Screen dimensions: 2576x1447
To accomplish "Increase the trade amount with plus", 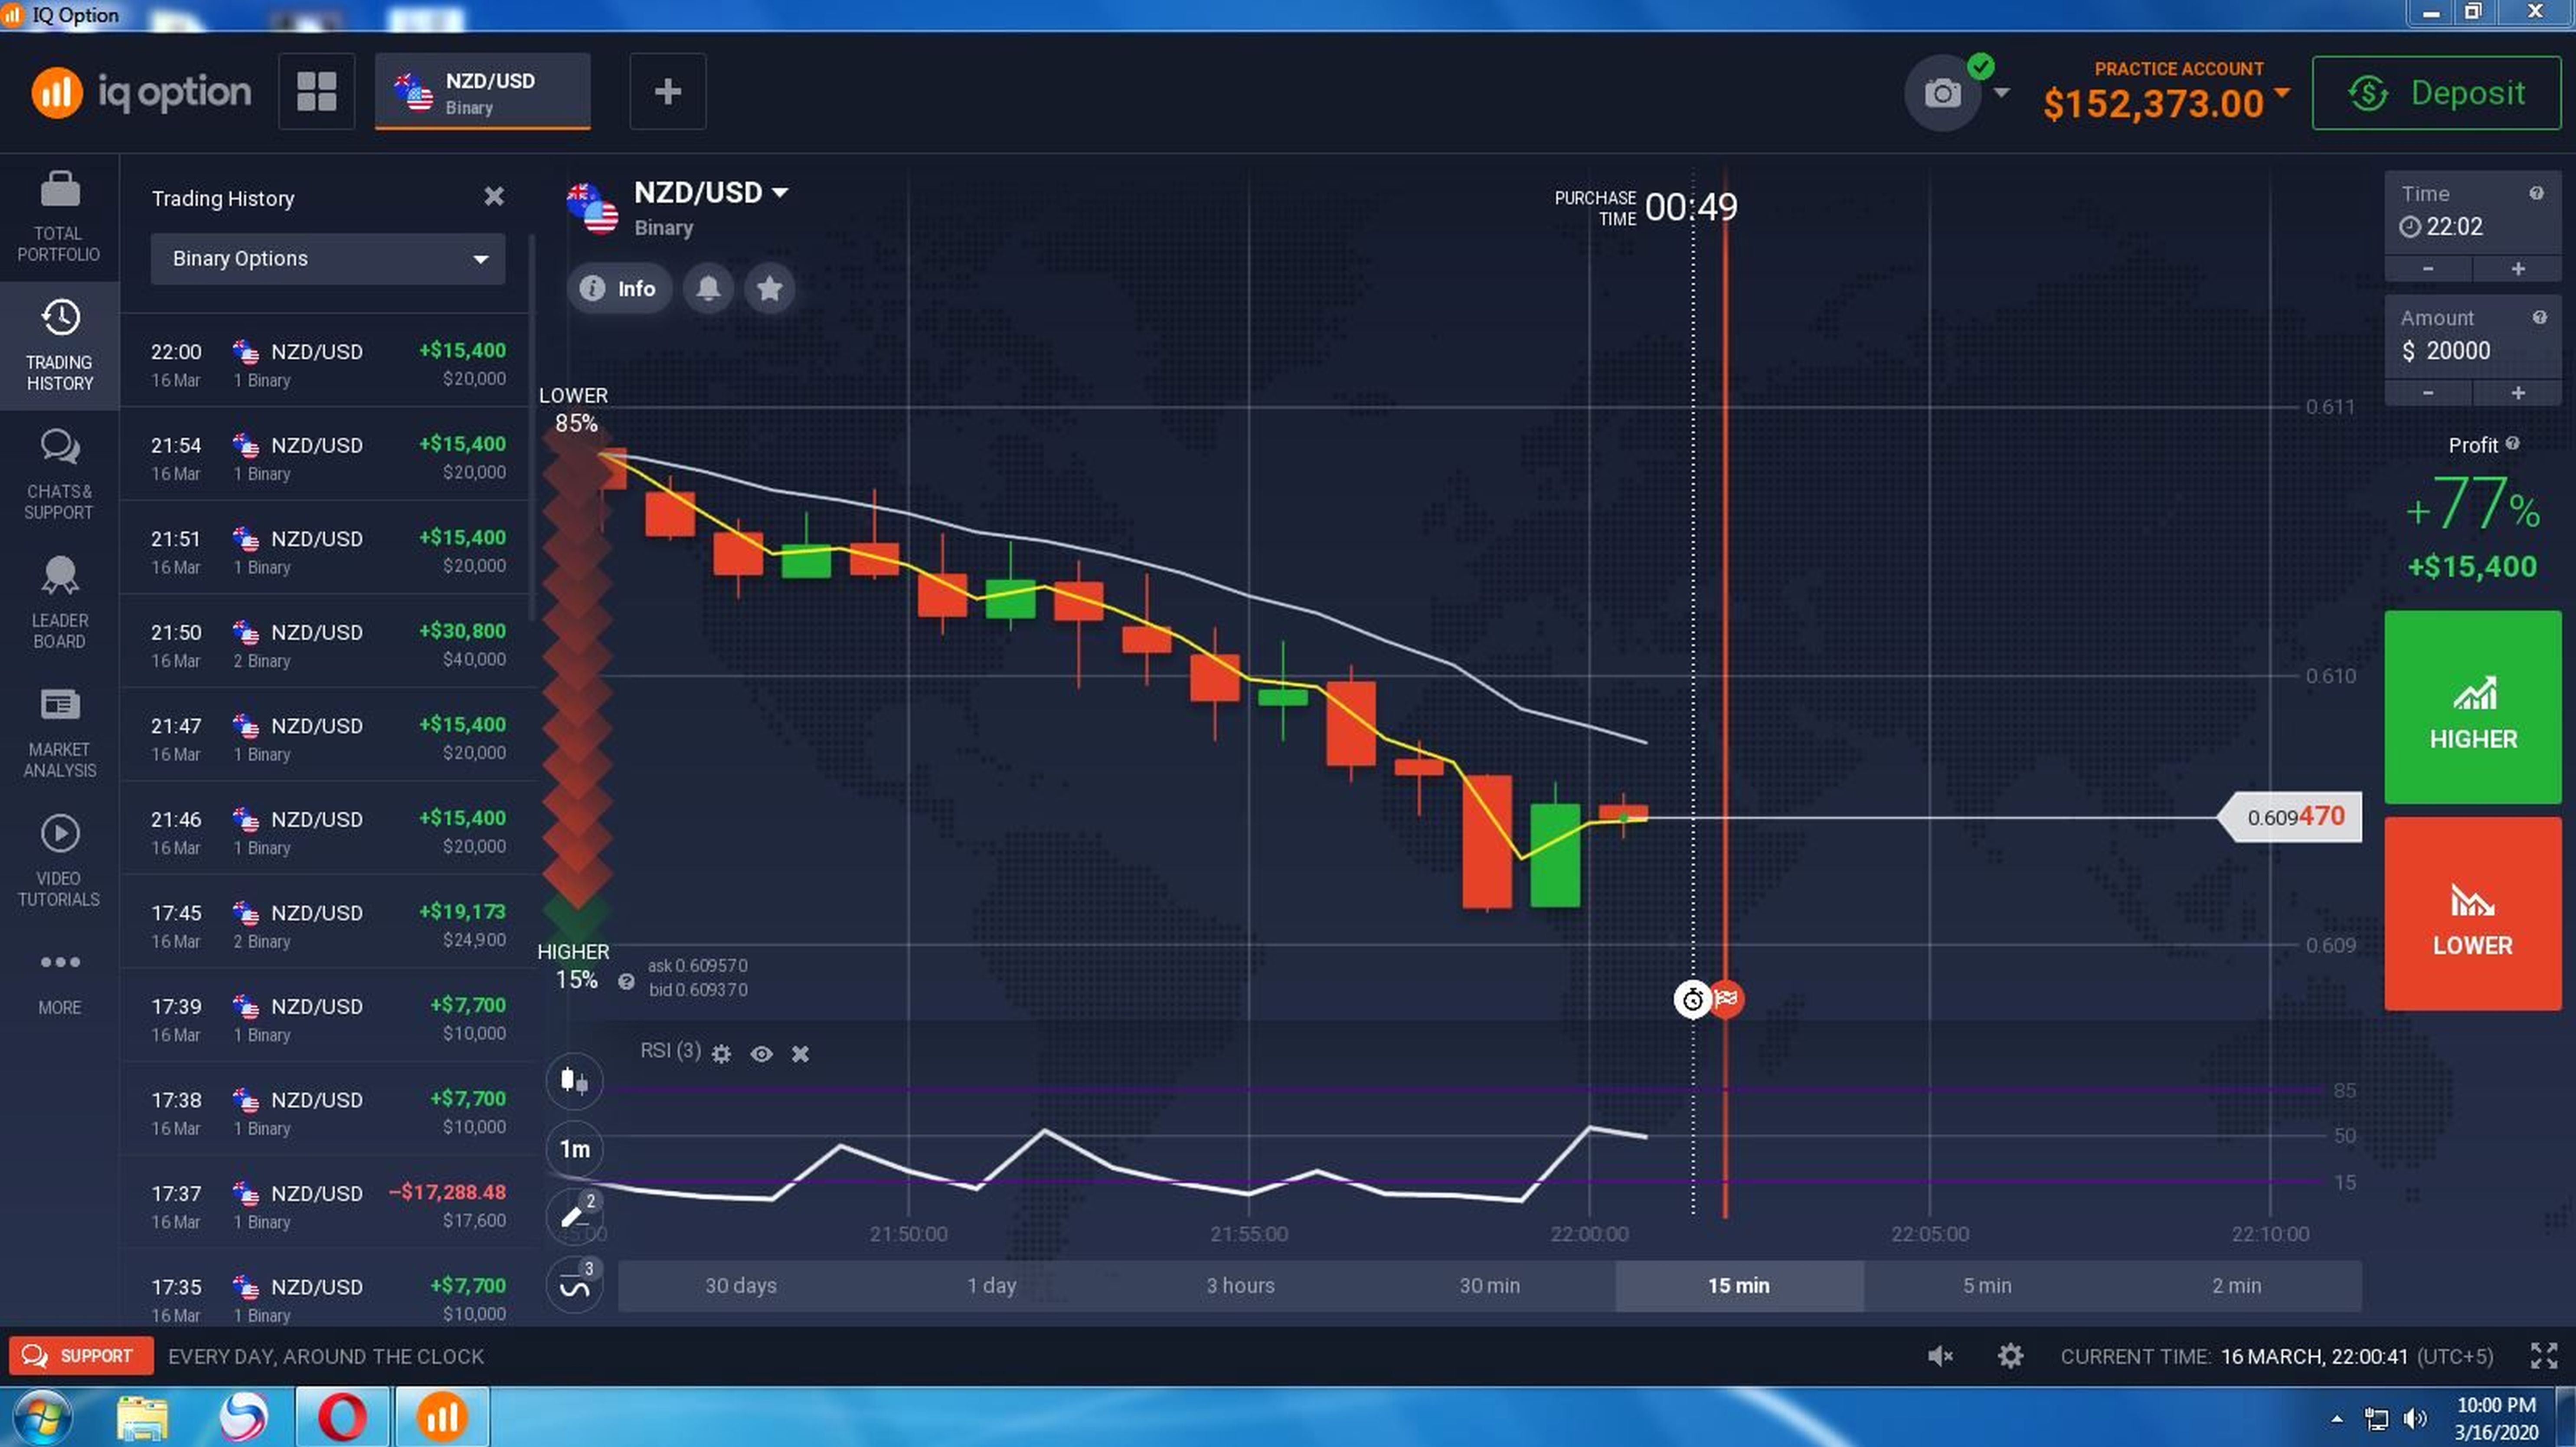I will 2517,393.
